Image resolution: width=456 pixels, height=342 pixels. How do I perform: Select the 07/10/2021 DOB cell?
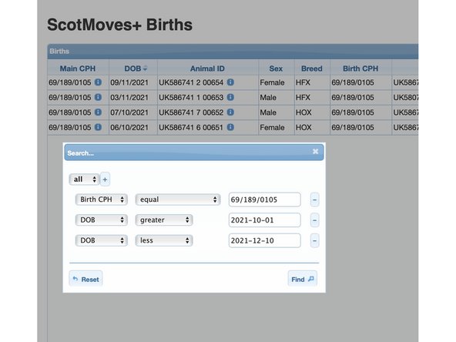(133, 112)
